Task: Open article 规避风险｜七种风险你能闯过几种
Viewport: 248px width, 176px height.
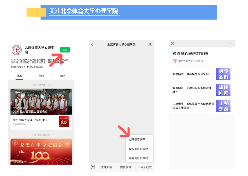Action: [192, 90]
